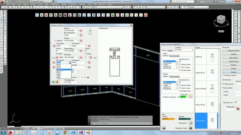
Task: Check Термо. прямо under Справа
Action: pos(180,88)
